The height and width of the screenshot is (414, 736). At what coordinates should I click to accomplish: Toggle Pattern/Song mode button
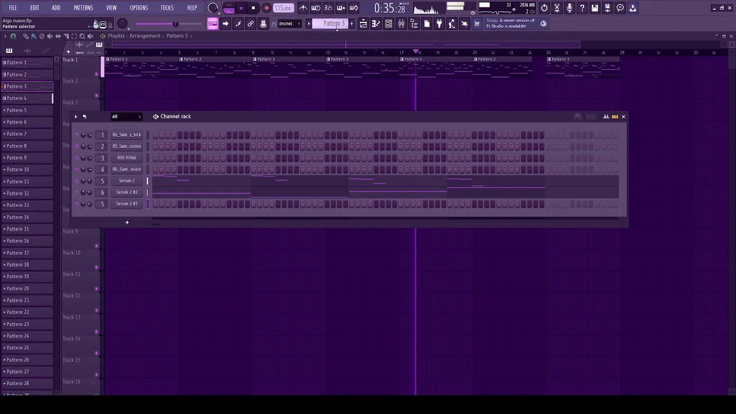coord(229,8)
